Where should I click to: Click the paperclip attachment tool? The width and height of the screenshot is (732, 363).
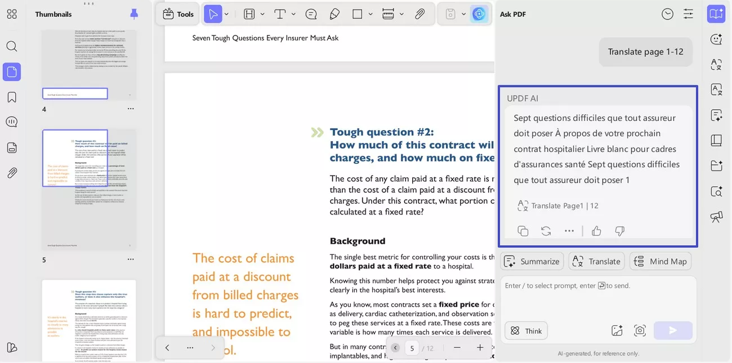(x=420, y=14)
